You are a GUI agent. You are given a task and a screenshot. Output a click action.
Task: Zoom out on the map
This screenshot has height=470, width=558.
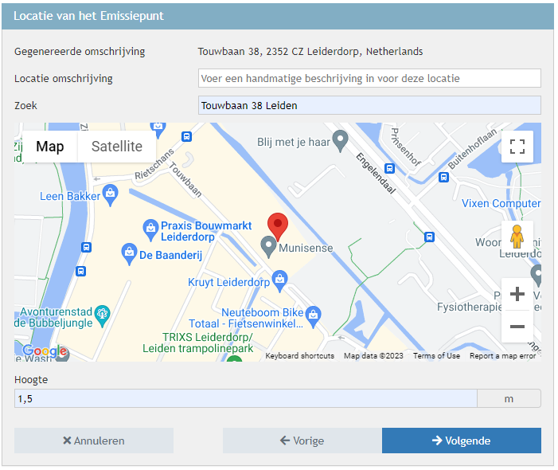(x=517, y=327)
